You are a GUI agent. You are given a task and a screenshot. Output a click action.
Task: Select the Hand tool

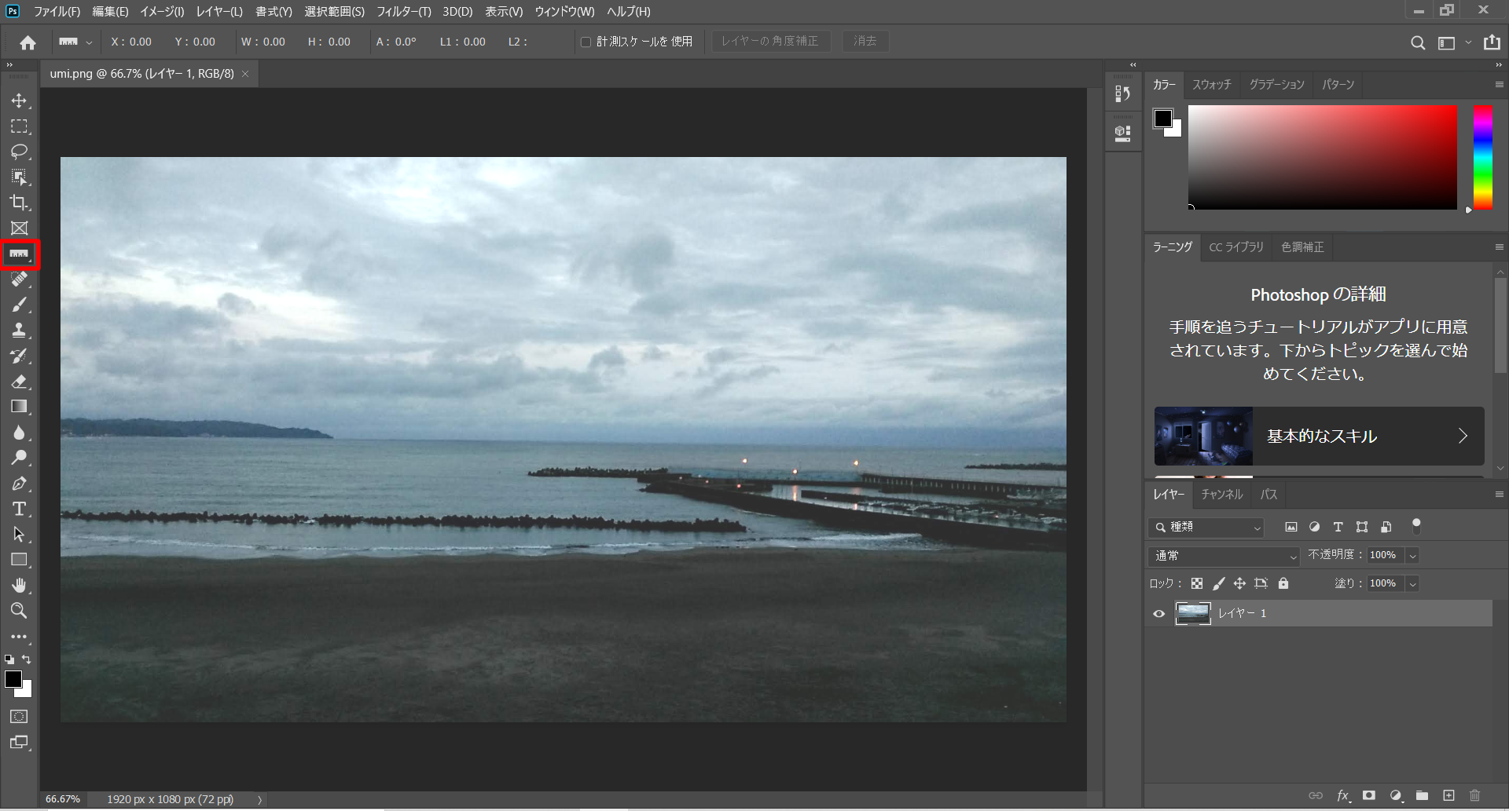20,586
